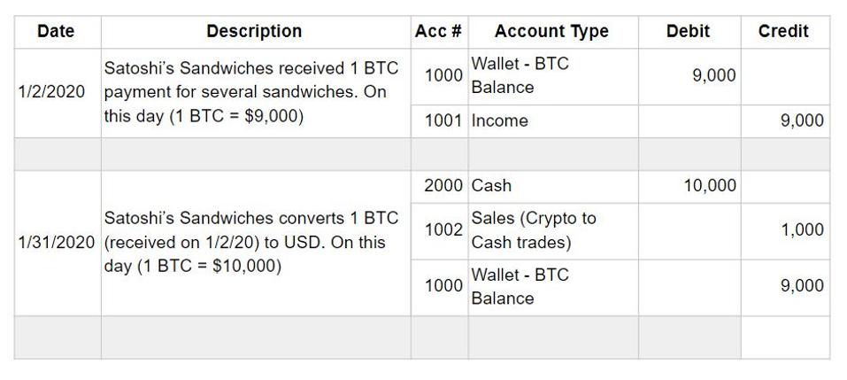
Task: Select the 1/31/2020 date cell
Action: click(x=57, y=242)
